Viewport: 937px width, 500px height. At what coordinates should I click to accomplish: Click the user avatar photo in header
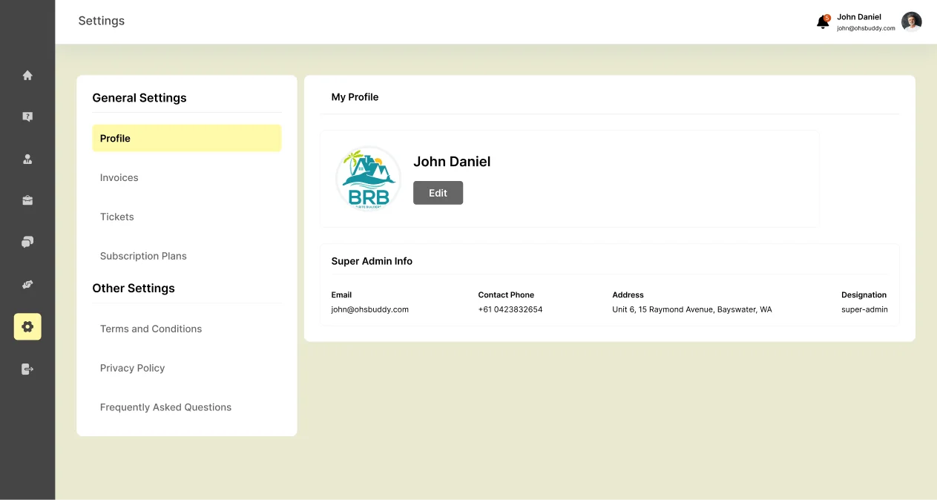click(911, 22)
